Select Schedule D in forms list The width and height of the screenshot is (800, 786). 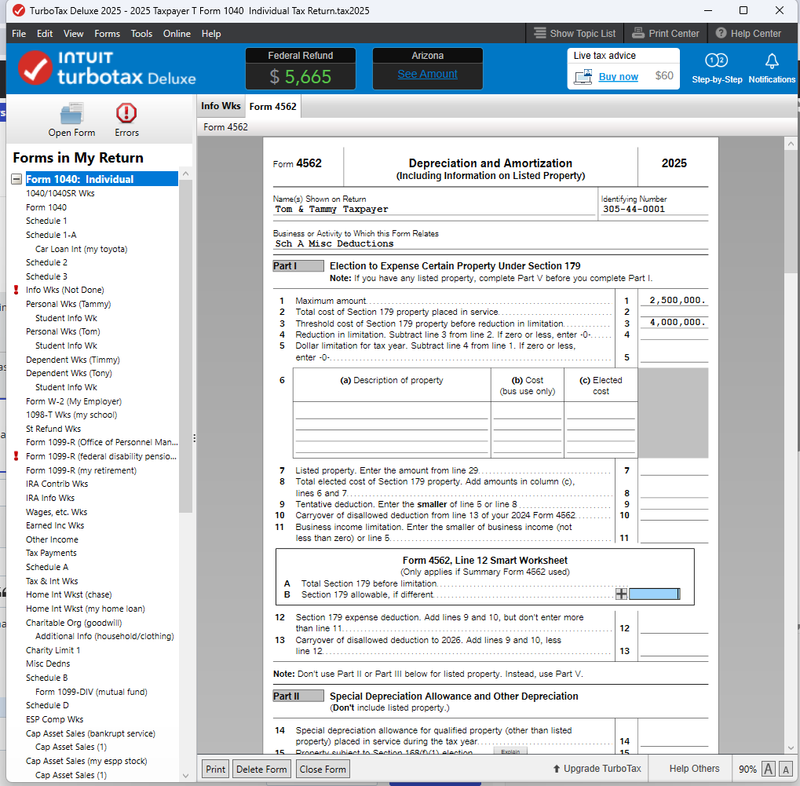pyautogui.click(x=47, y=705)
